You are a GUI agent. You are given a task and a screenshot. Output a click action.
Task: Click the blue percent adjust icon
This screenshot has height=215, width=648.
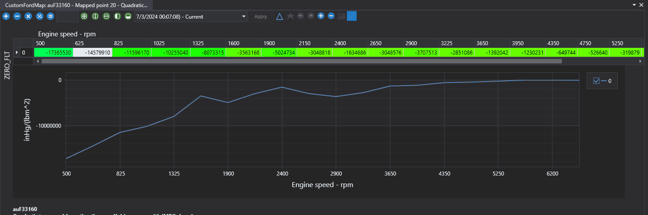(x=39, y=16)
